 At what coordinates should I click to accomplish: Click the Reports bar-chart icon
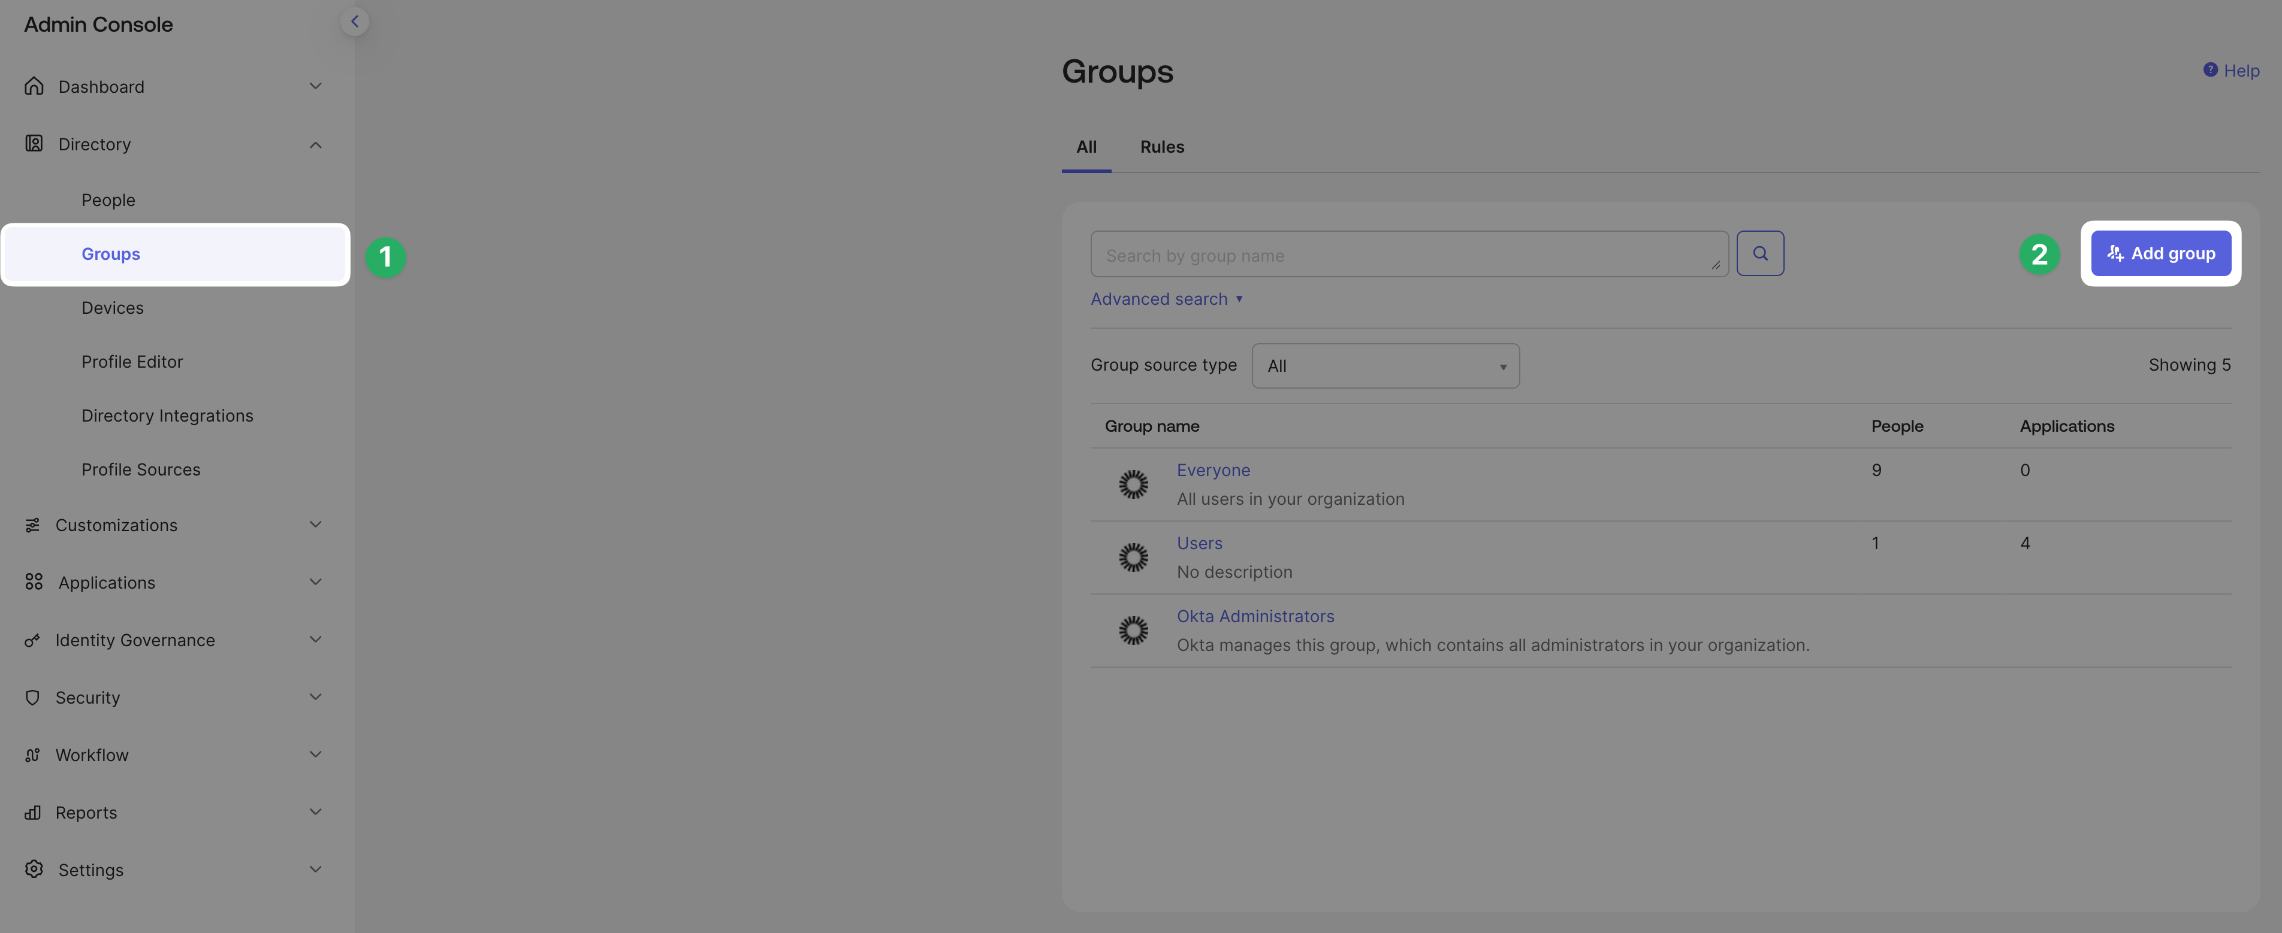(x=34, y=811)
